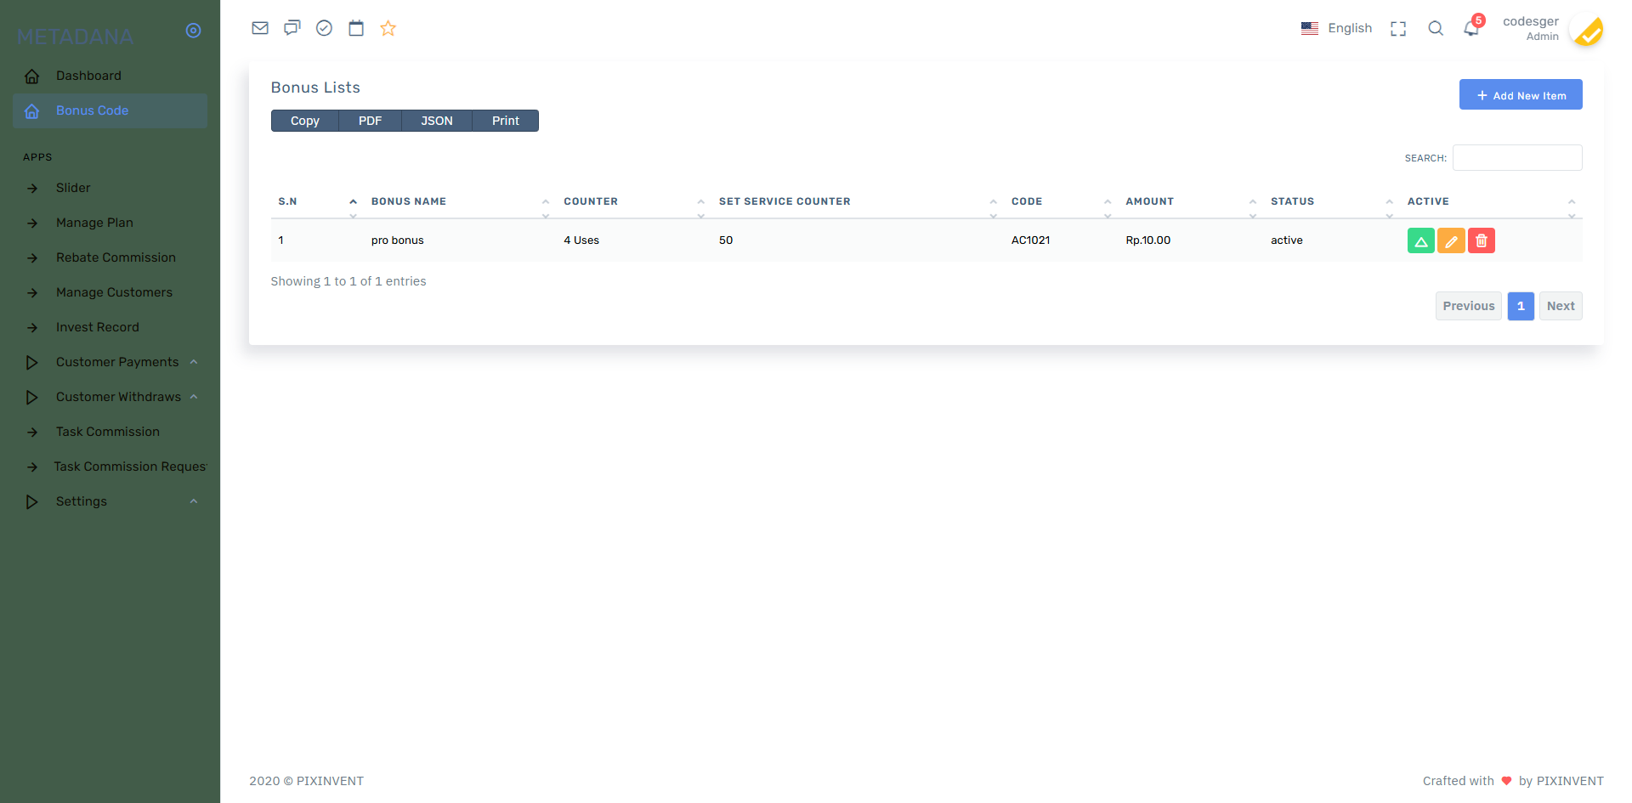Sort table by Amount column
1632x803 pixels.
[x=1192, y=201]
